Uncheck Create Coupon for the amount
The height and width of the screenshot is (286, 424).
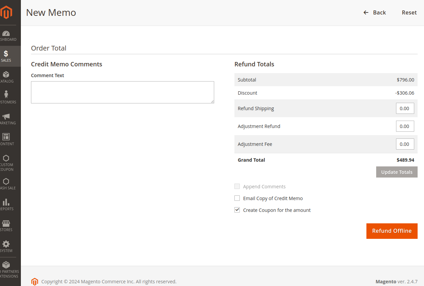pyautogui.click(x=237, y=210)
